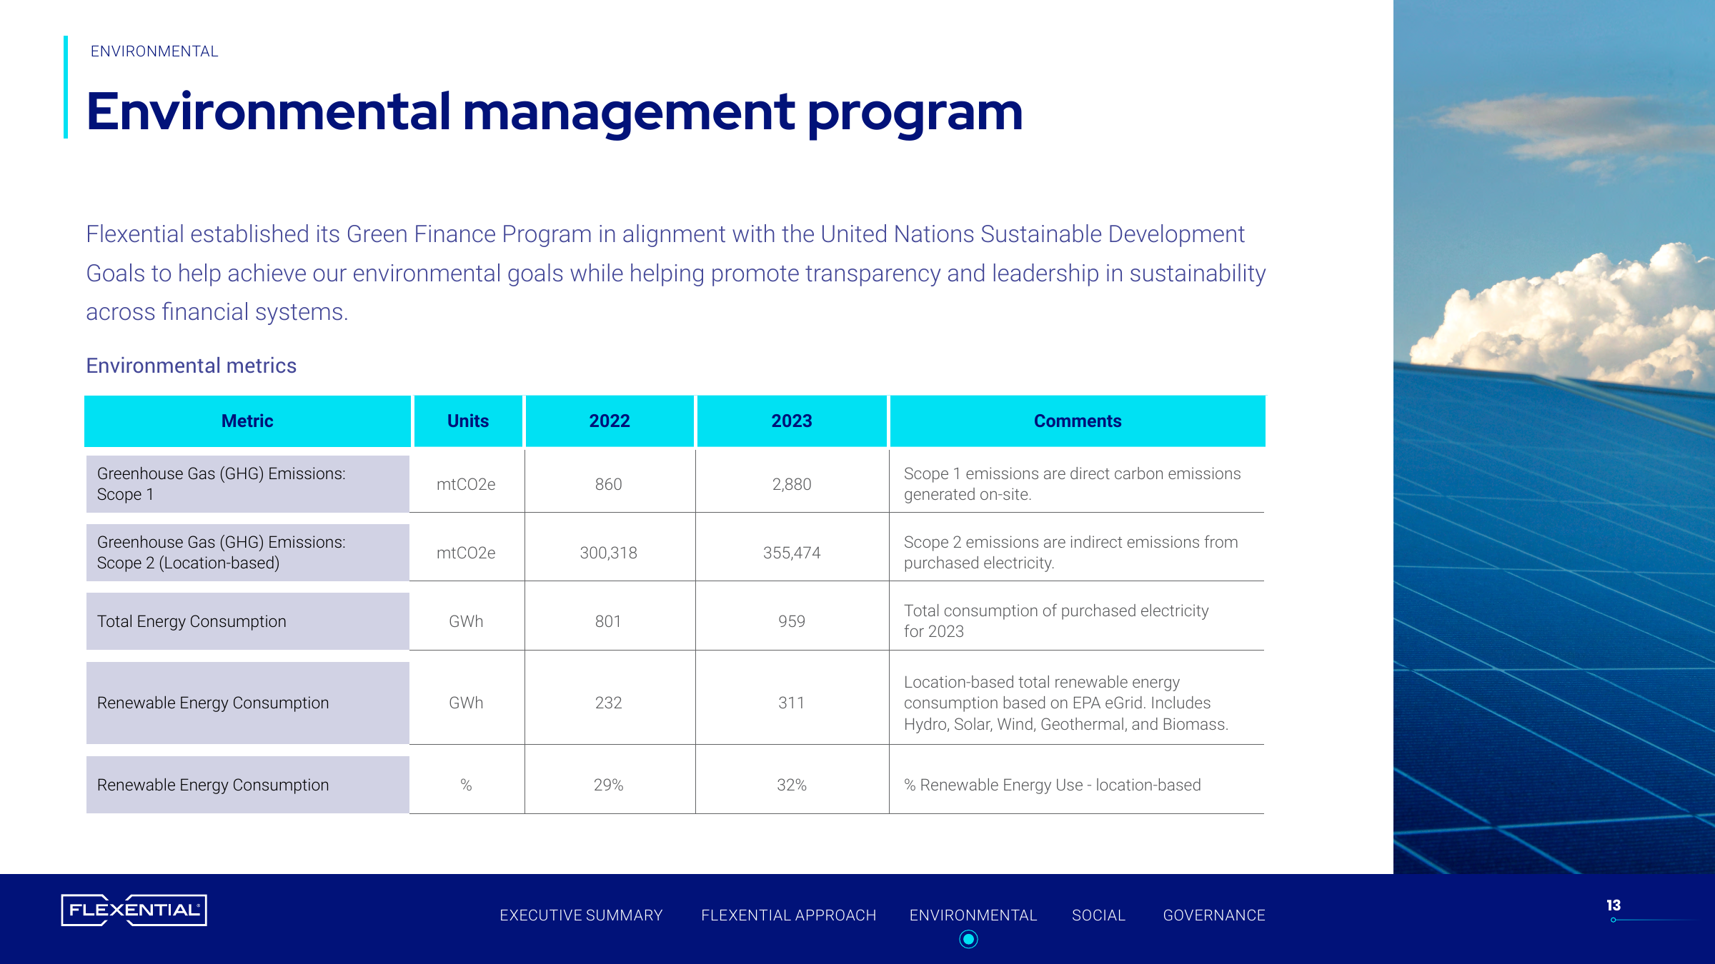This screenshot has width=1715, height=964.
Task: Select the Scope 2 (Location-based) row label
Action: click(247, 553)
